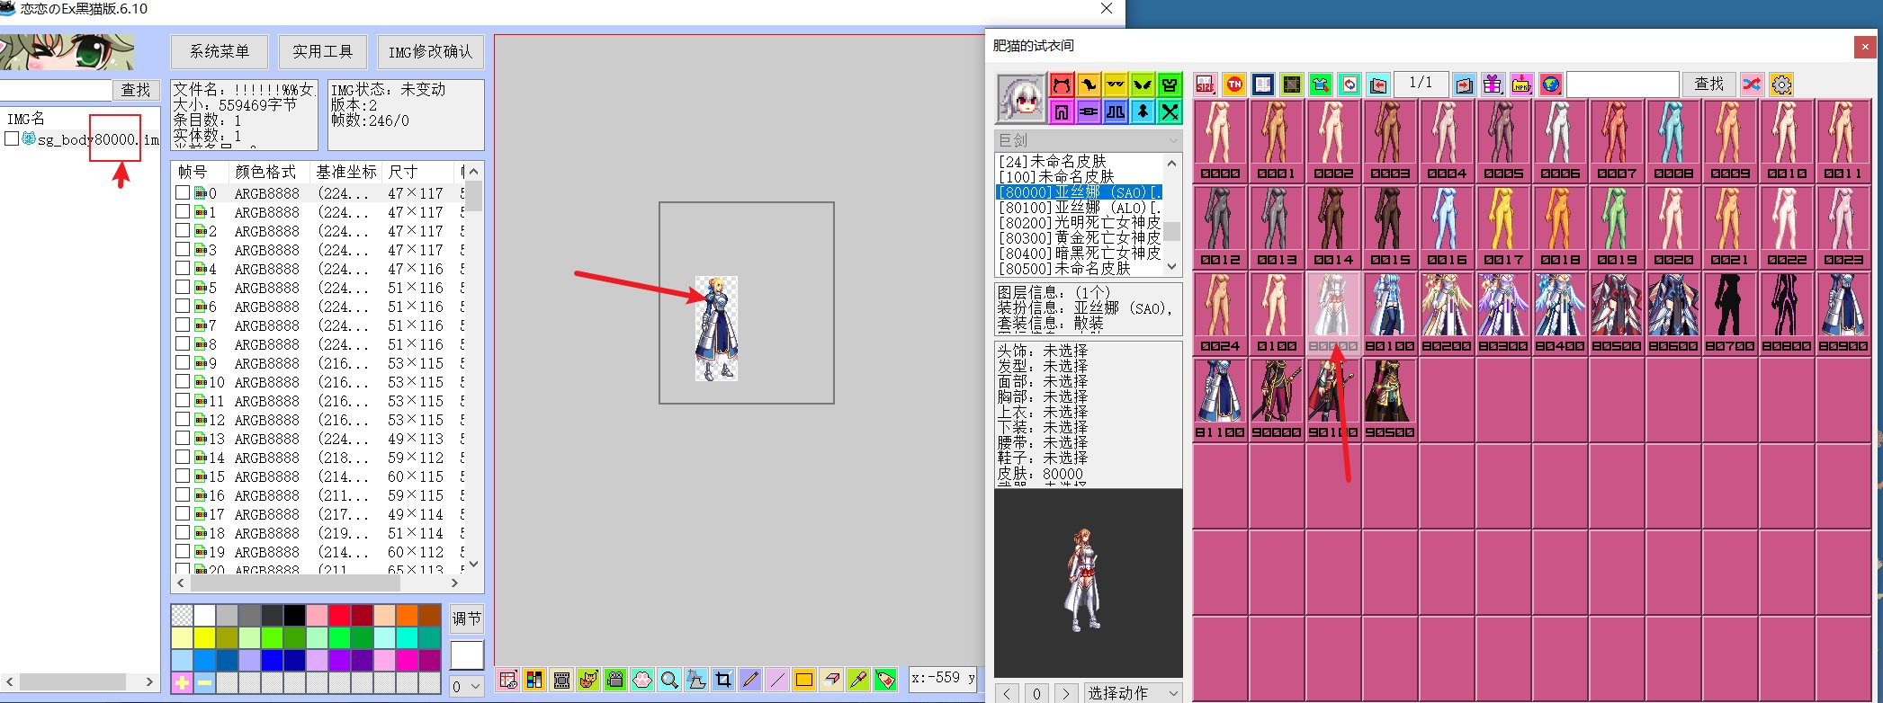Select the eraser tool
Viewport: 1883px width, 703px height.
point(831,680)
